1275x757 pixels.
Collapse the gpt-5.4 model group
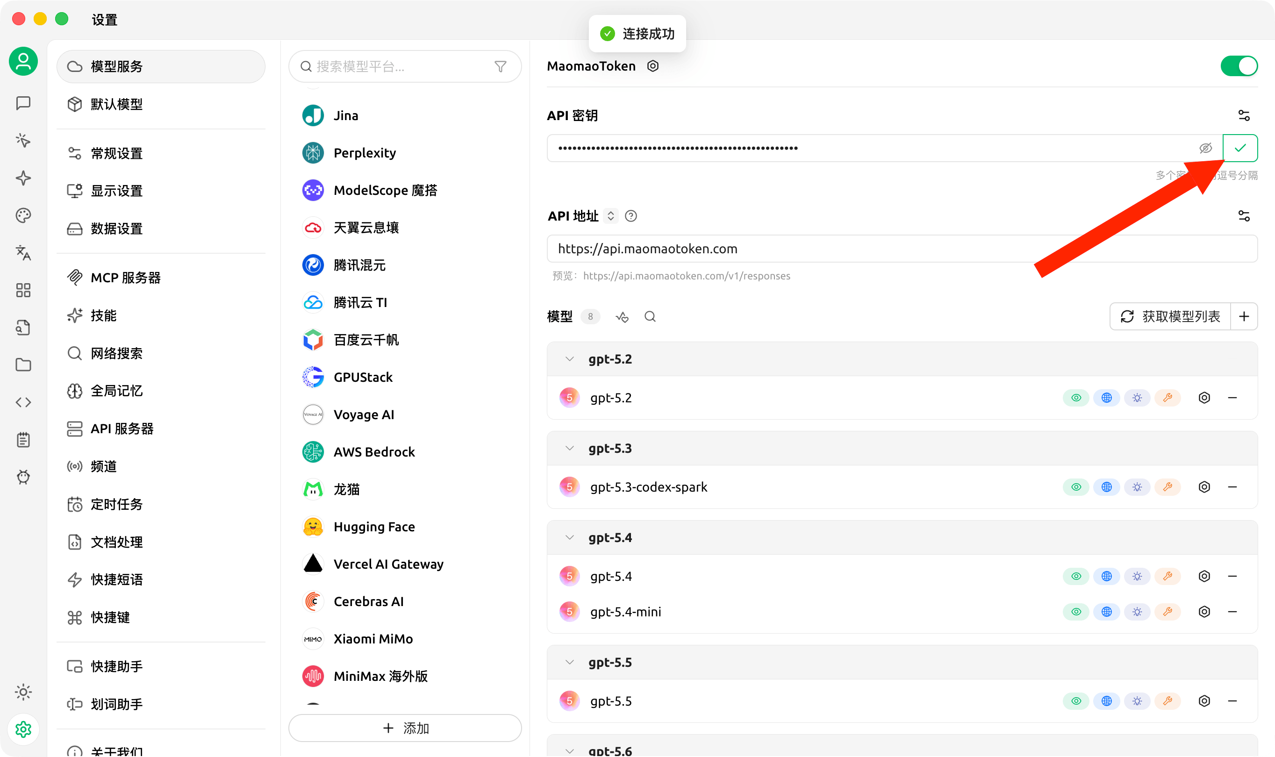(x=570, y=538)
